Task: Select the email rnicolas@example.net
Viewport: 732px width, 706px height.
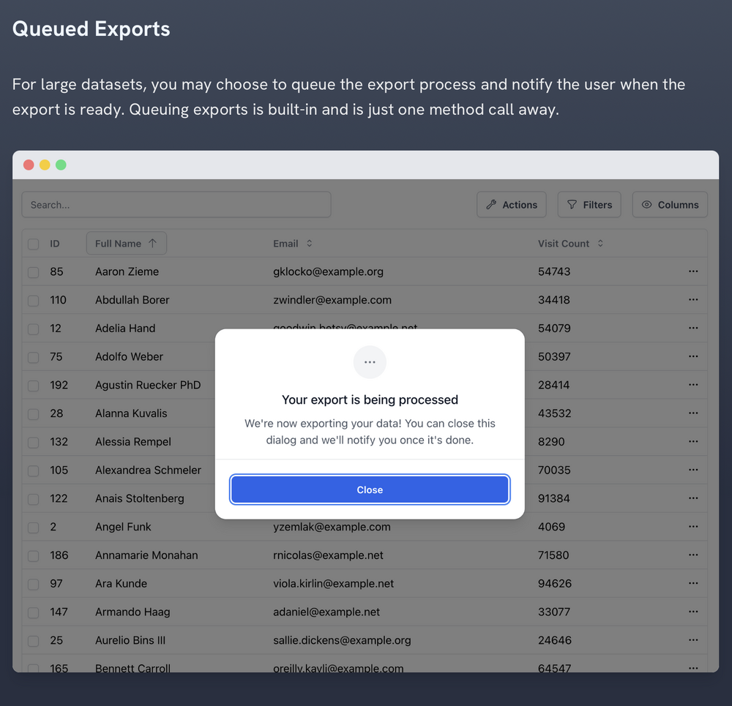Action: click(x=328, y=555)
